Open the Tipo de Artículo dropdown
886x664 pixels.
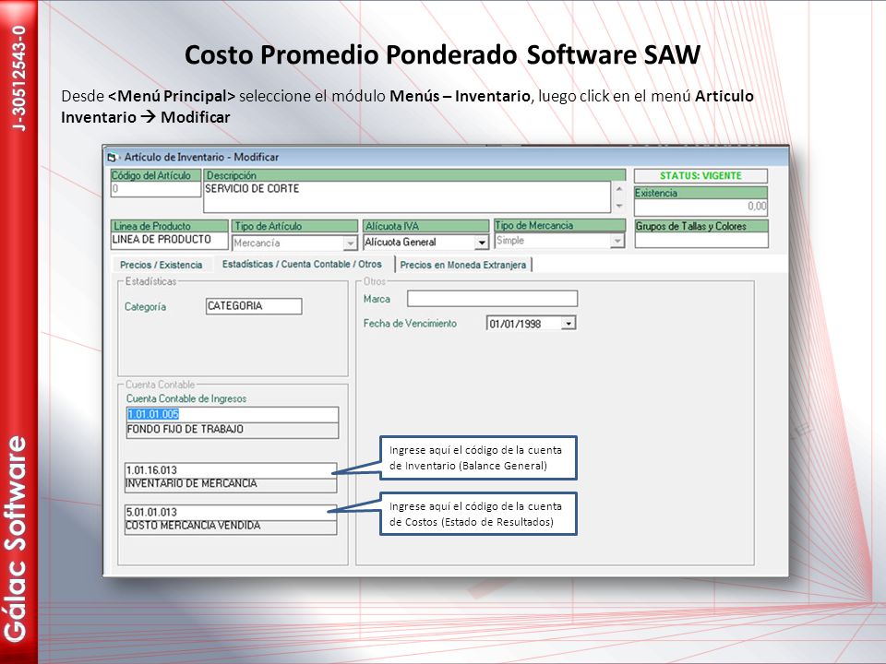pyautogui.click(x=351, y=243)
